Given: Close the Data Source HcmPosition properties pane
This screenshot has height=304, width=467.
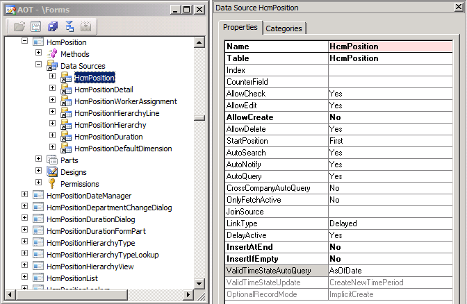Looking at the screenshot, I should 459,7.
